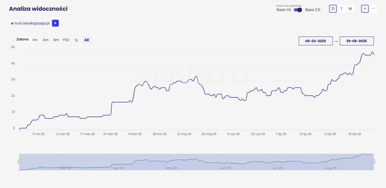The height and width of the screenshot is (188, 386).
Task: Choose the 6m range option
Action: pos(56,40)
